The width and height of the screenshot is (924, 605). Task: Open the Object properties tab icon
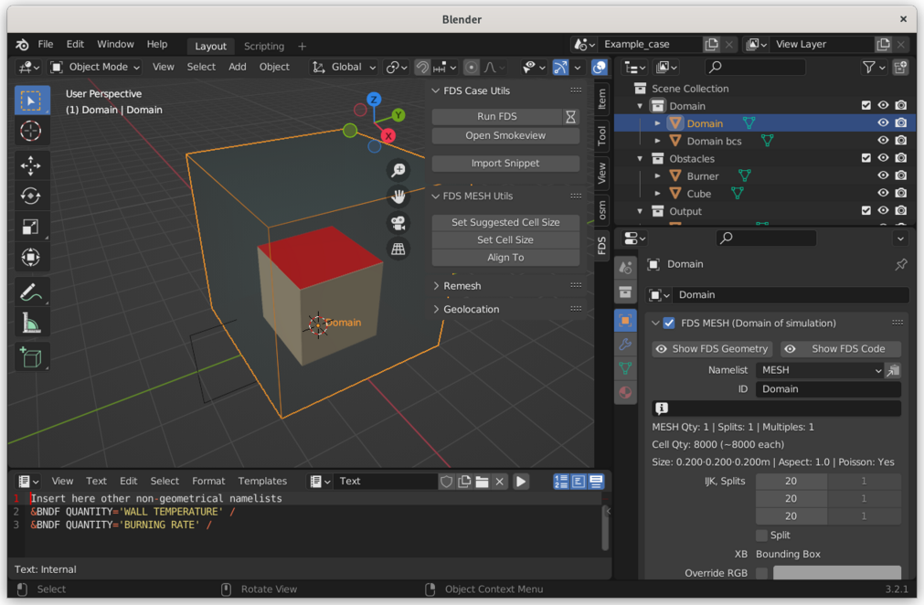(x=625, y=321)
